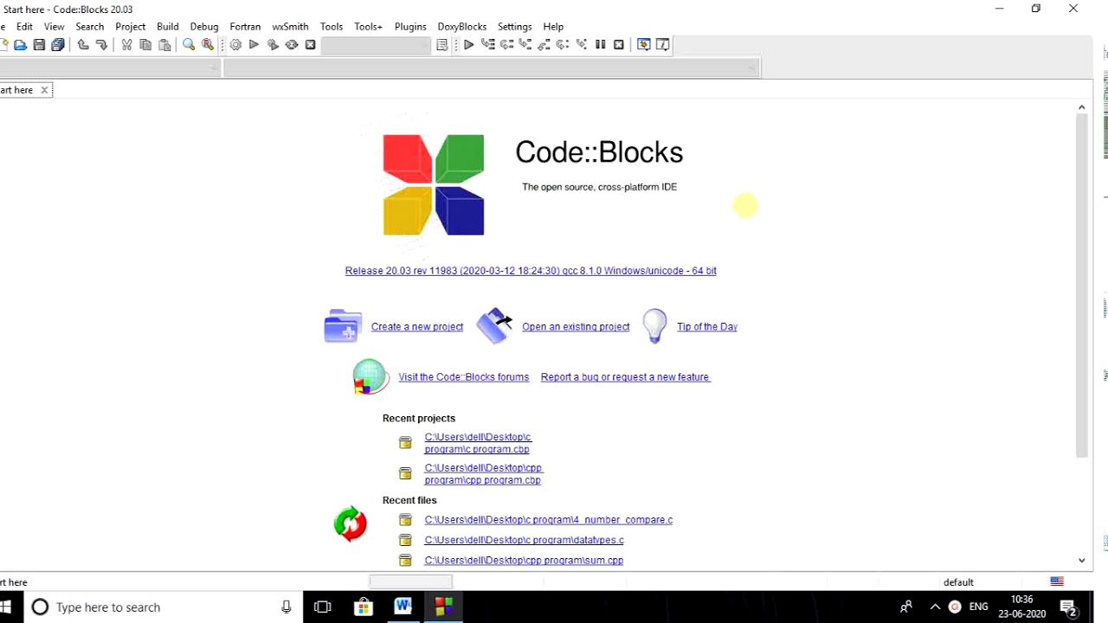Open the Show select target dialog icon

click(x=442, y=45)
